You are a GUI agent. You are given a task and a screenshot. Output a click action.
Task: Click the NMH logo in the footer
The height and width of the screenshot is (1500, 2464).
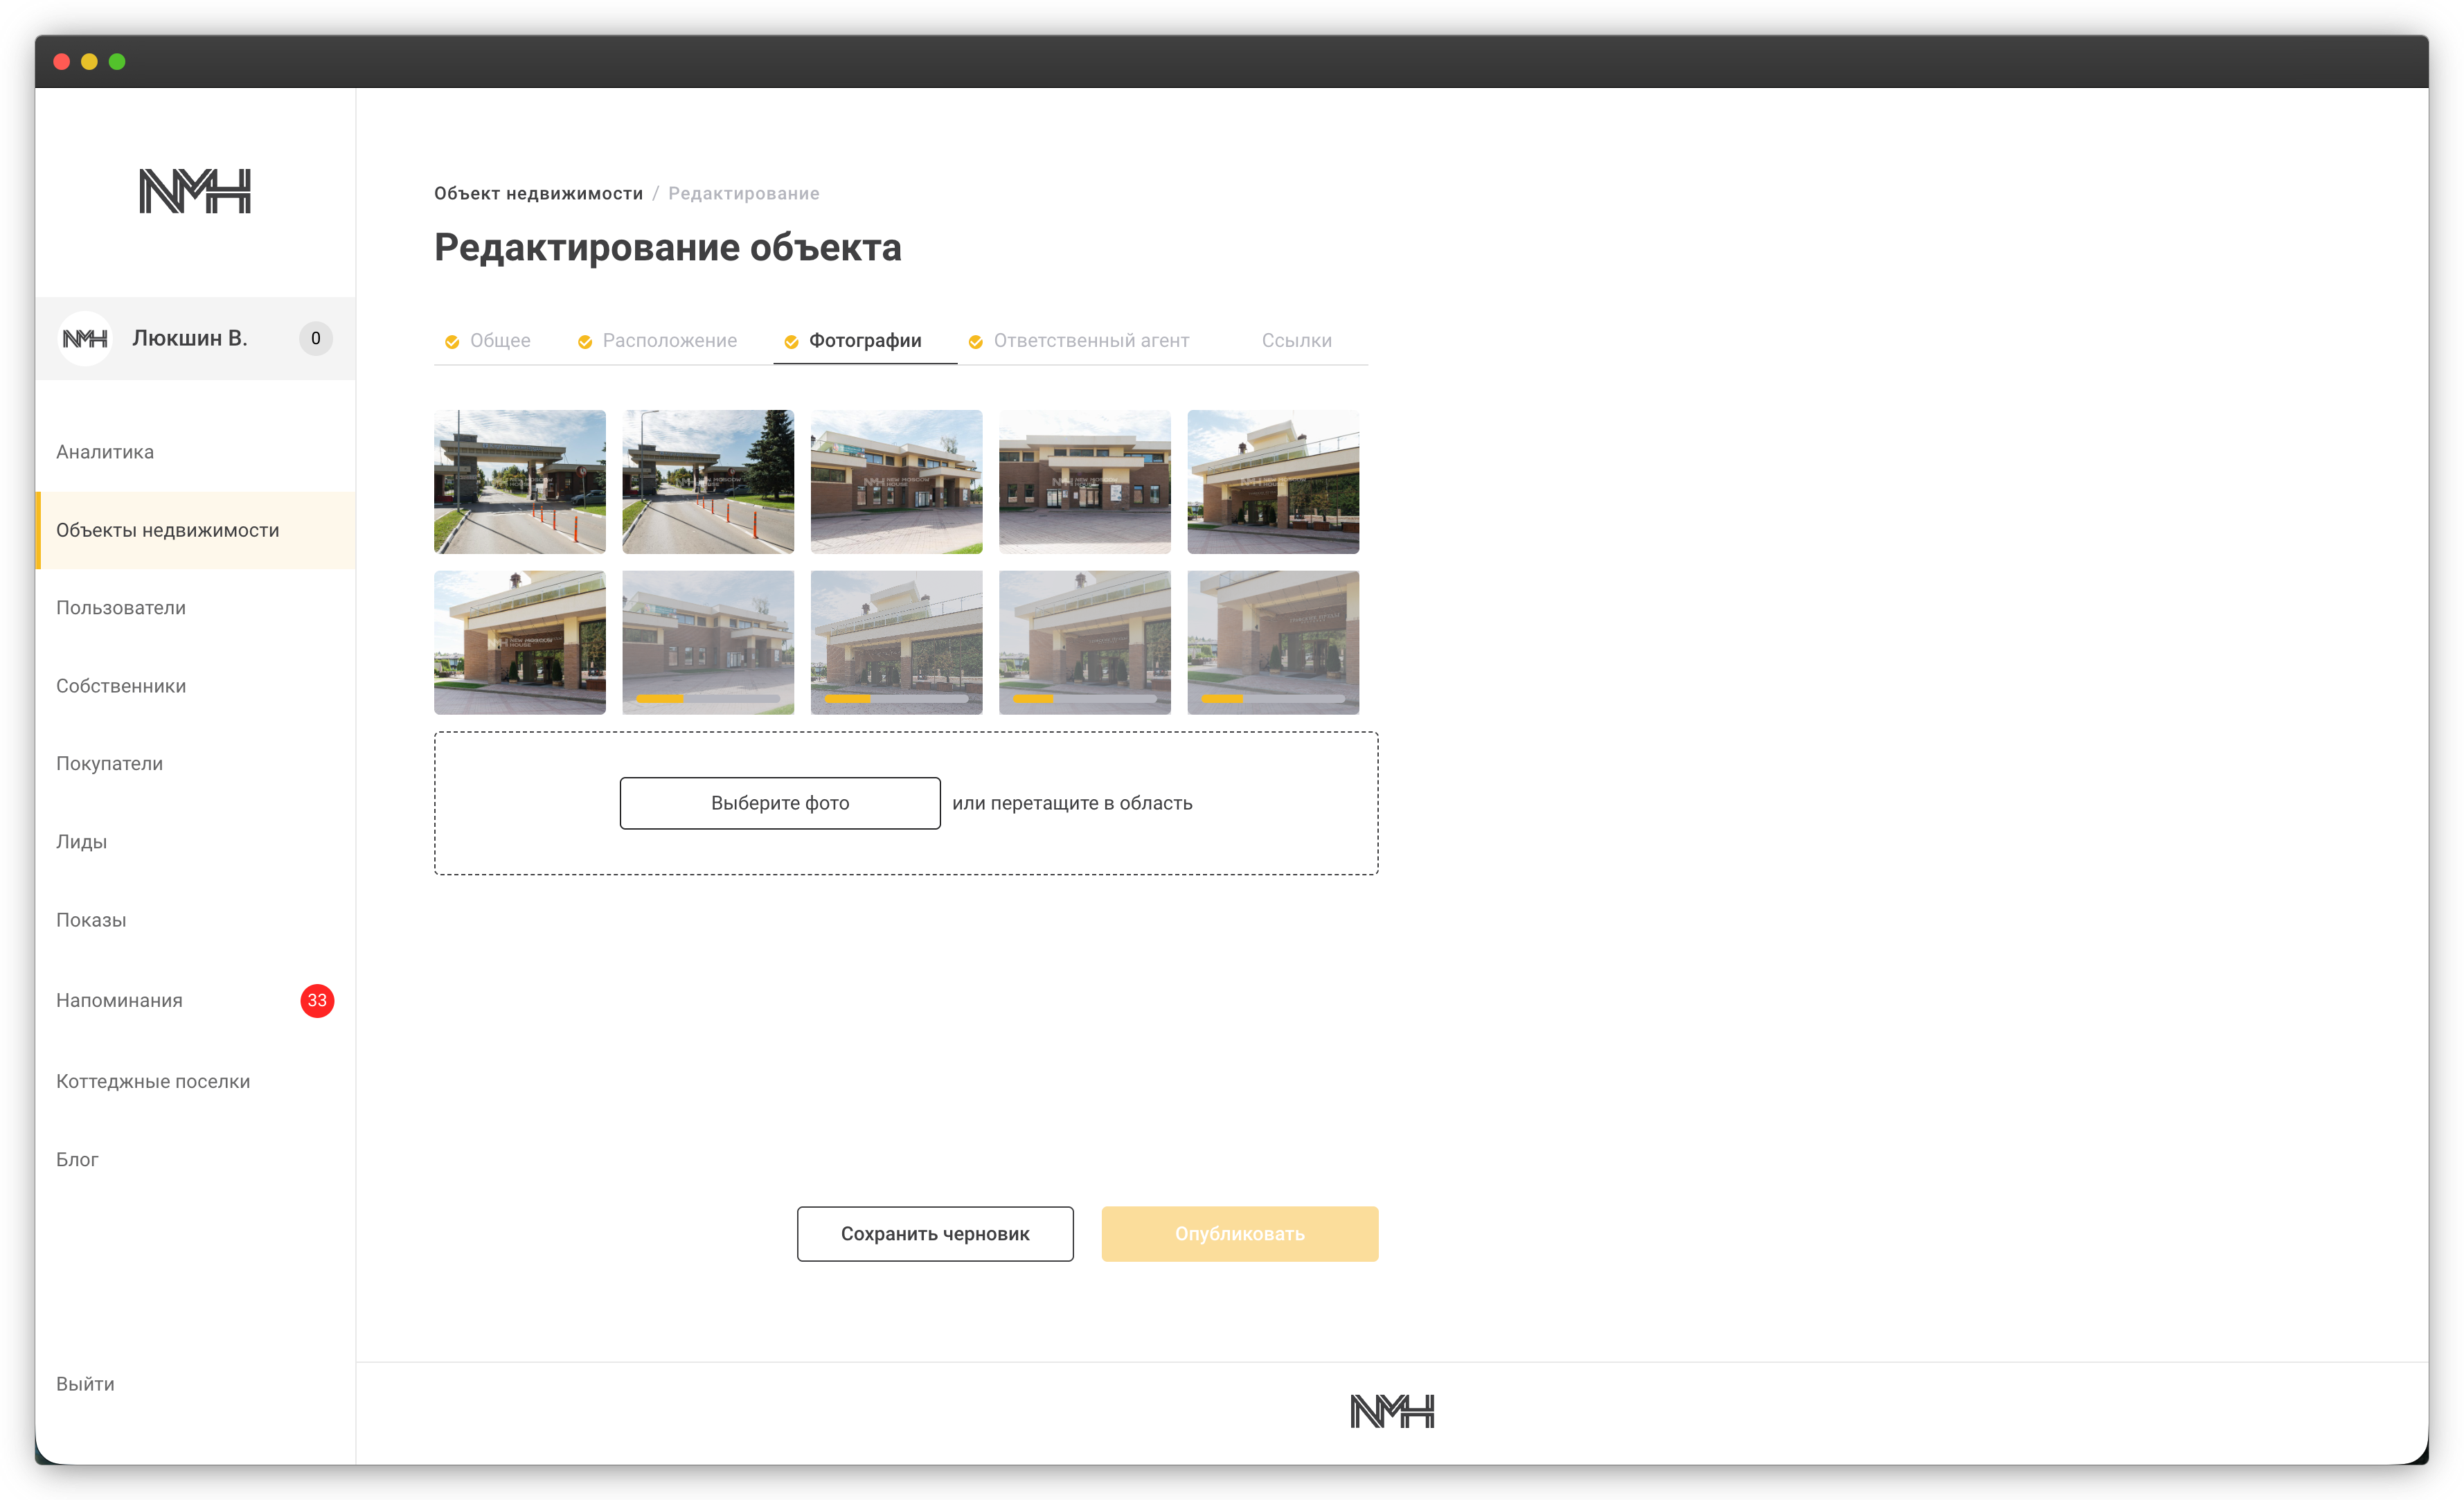click(1391, 1411)
